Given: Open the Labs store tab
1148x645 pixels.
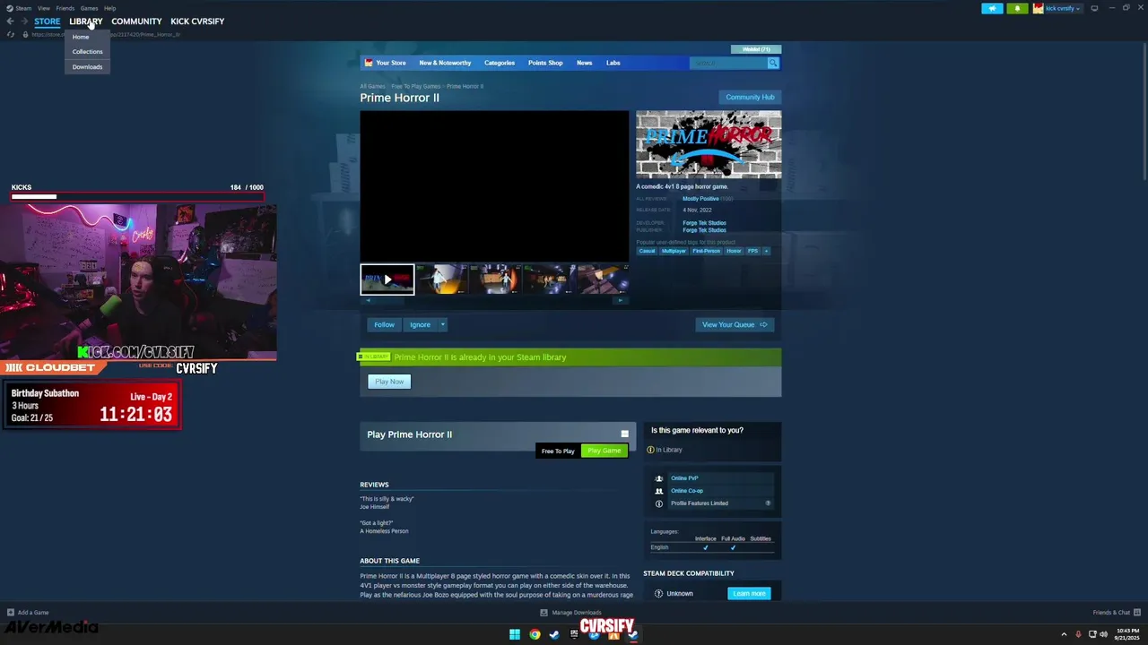Looking at the screenshot, I should coord(613,63).
